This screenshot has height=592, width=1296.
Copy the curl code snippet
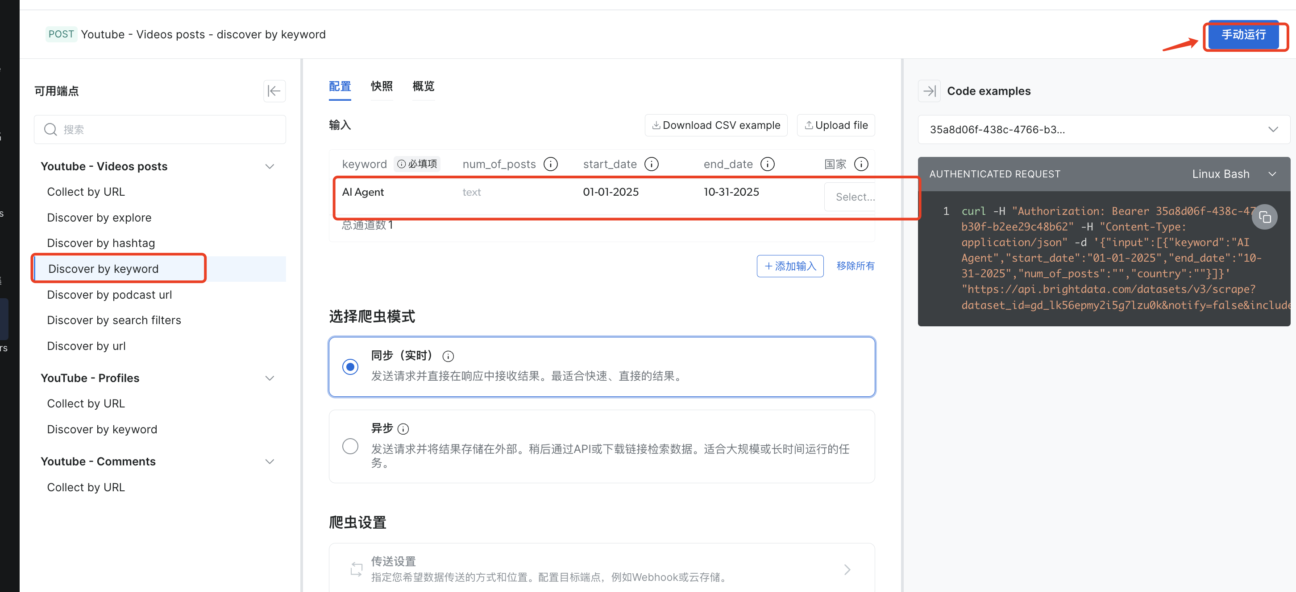[x=1264, y=217]
